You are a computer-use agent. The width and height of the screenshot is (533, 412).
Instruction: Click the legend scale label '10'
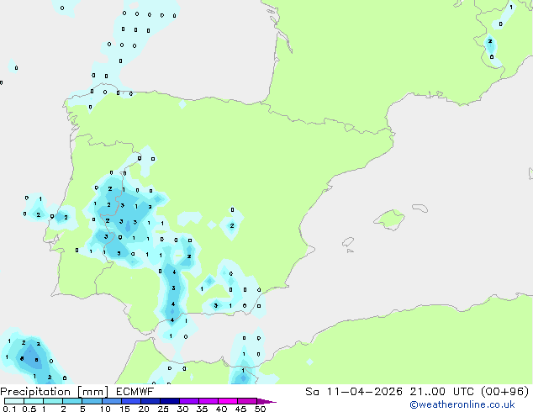105,409
